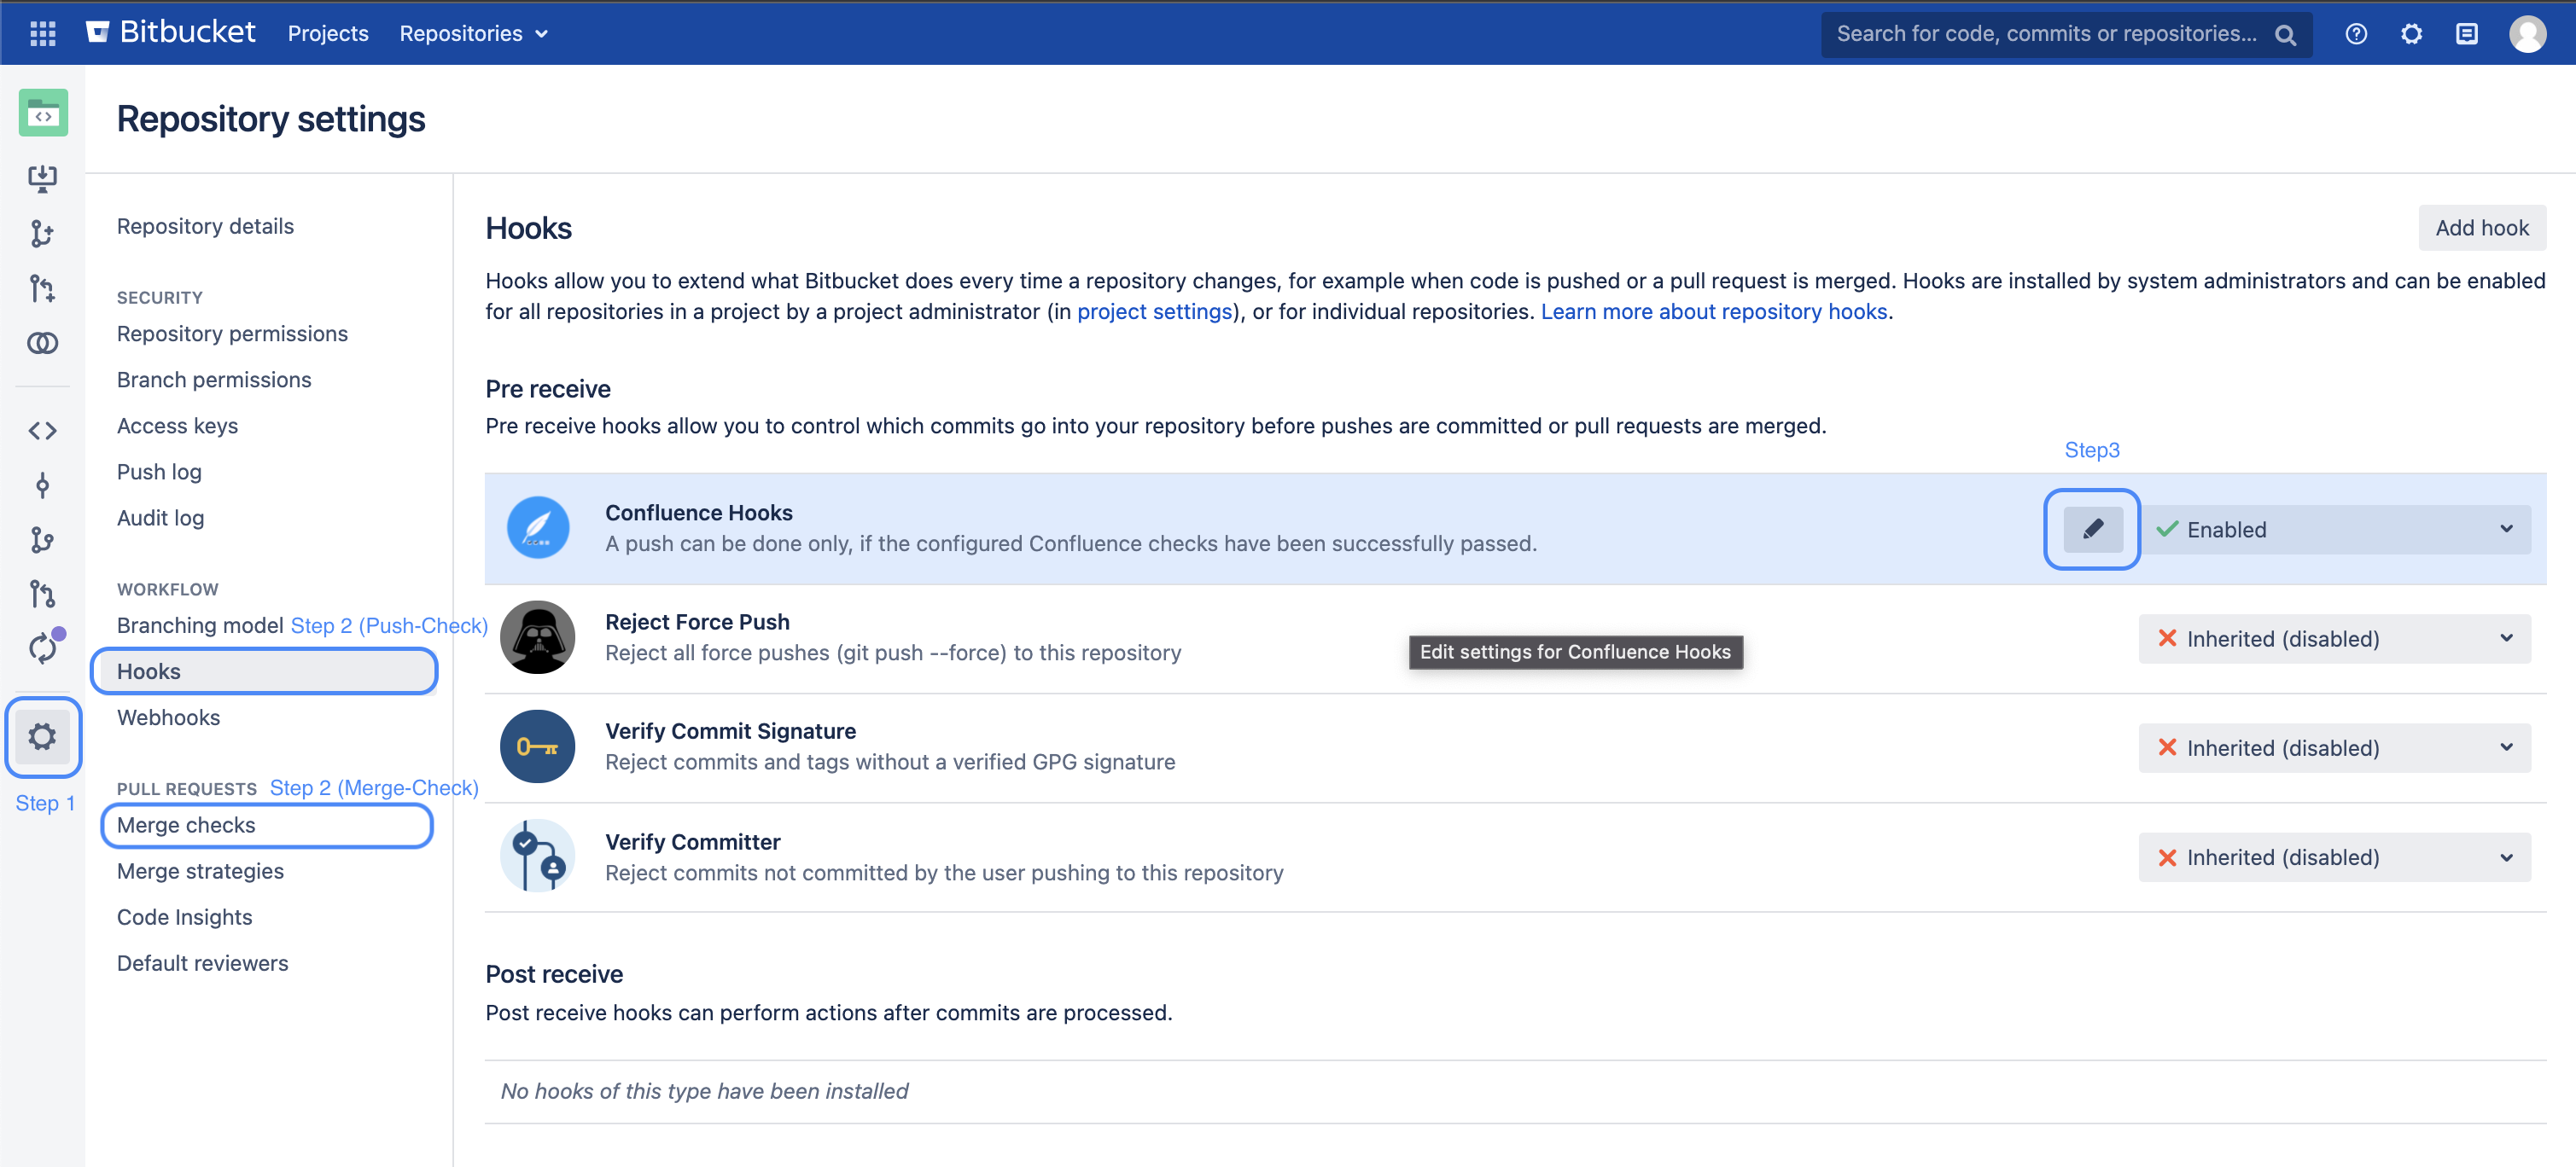Click the Commits icon in sidebar
2576x1167 pixels.
[x=42, y=485]
